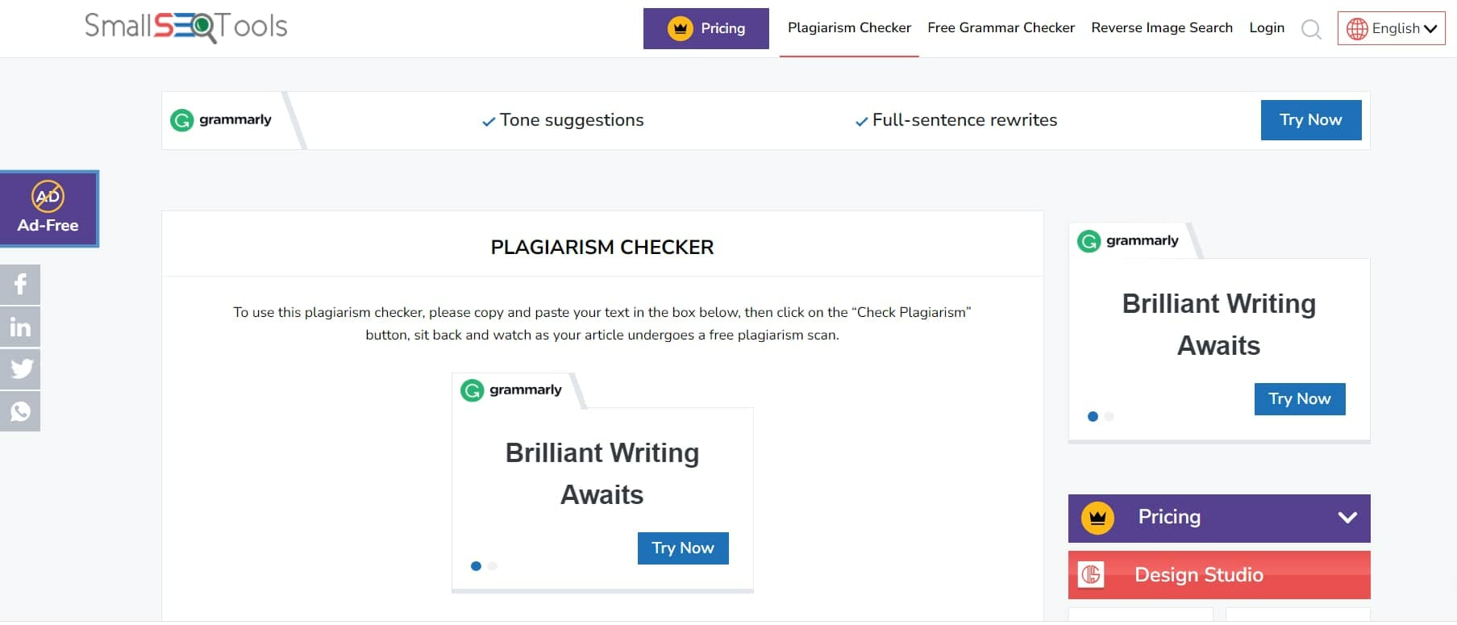This screenshot has width=1457, height=625.
Task: Share the page via the Facebook icon
Action: coord(21,284)
